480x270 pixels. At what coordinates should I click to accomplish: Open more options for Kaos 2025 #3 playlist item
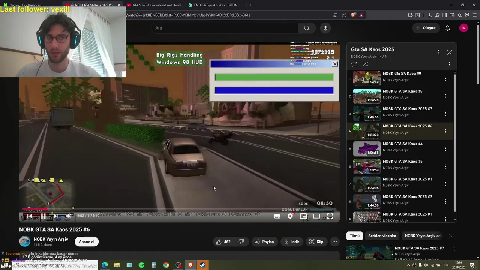click(445, 184)
